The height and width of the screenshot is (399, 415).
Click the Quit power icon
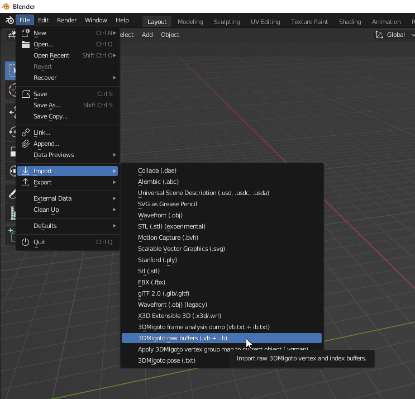click(25, 242)
